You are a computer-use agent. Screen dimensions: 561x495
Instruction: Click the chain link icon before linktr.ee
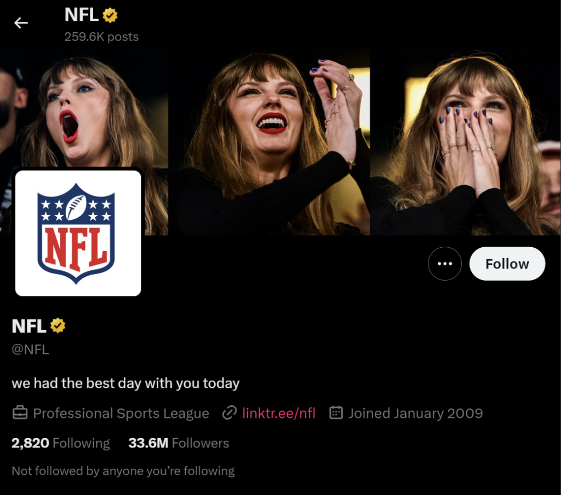[x=230, y=413]
